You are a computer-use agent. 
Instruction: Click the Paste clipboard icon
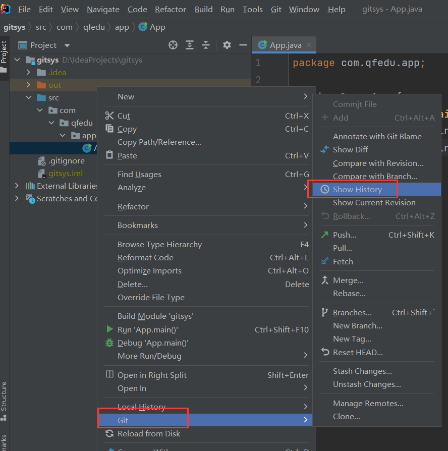[x=109, y=155]
